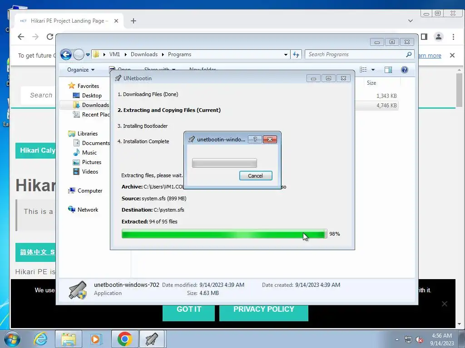Open the Chrome tab search chevron
465x348 pixels.
411,21
